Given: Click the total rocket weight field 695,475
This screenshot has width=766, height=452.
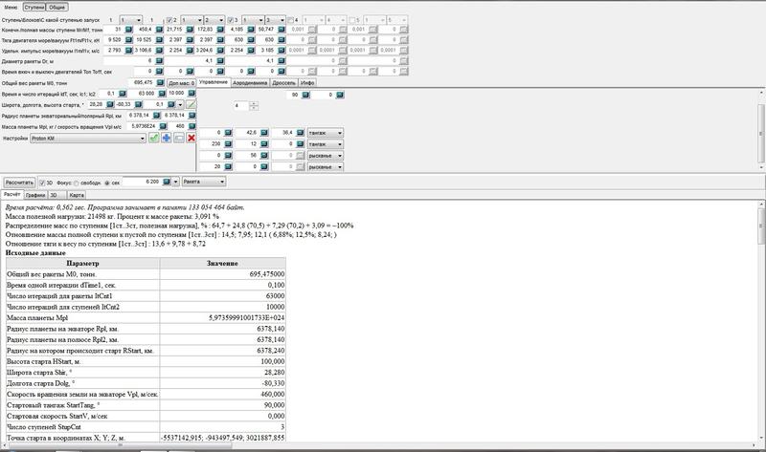Looking at the screenshot, I should pyautogui.click(x=142, y=83).
